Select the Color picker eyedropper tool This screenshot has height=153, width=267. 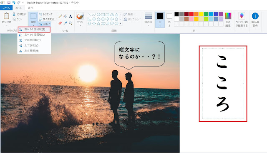point(65,23)
